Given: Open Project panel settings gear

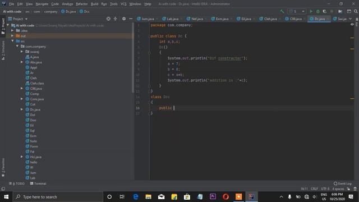Looking at the screenshot, I should point(124,19).
